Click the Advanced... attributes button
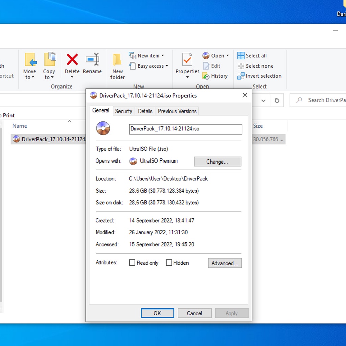The width and height of the screenshot is (346, 346). click(x=225, y=263)
